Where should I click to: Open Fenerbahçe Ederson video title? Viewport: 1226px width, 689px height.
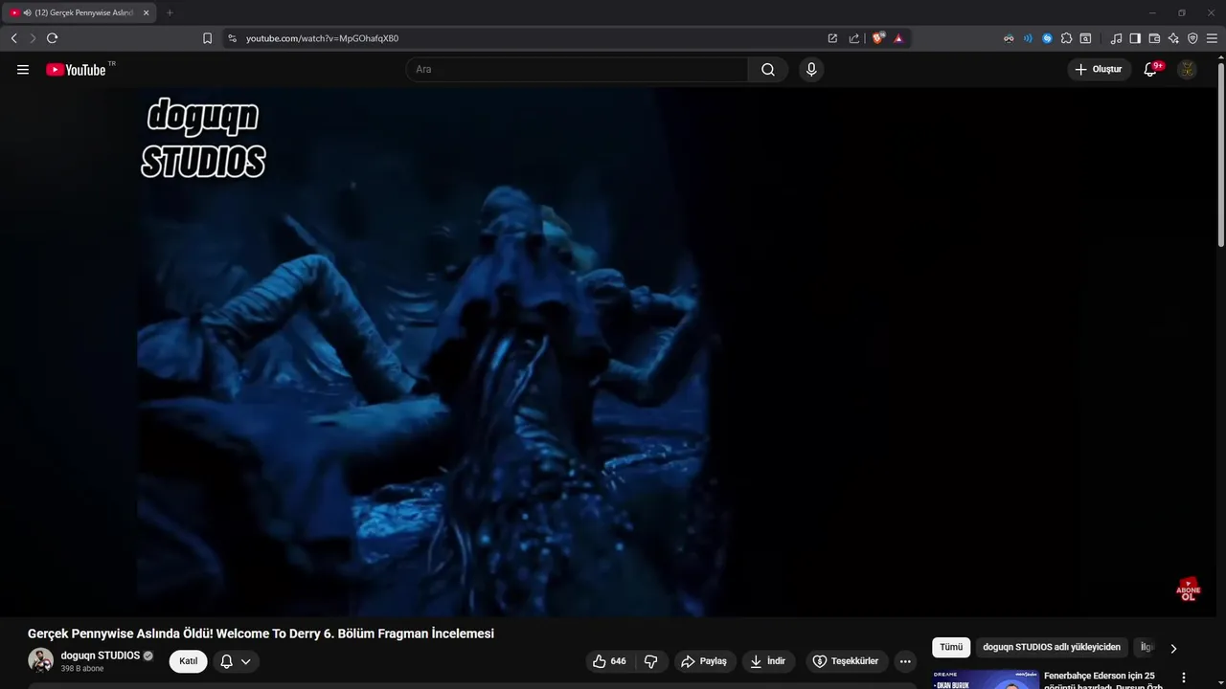click(x=1103, y=681)
